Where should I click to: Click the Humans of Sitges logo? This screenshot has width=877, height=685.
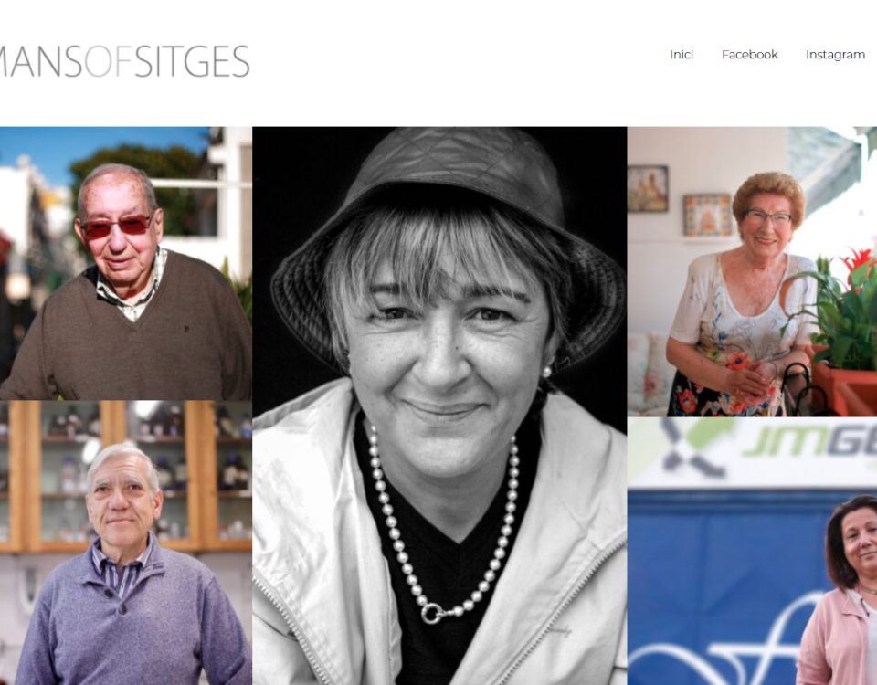pyautogui.click(x=124, y=61)
